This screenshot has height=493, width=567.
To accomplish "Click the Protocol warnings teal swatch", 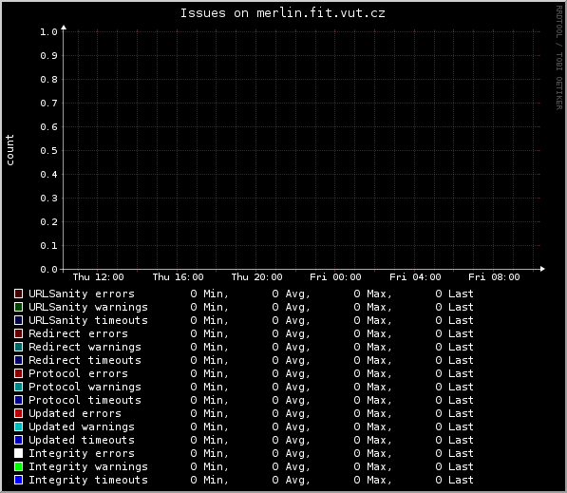I will (x=18, y=387).
